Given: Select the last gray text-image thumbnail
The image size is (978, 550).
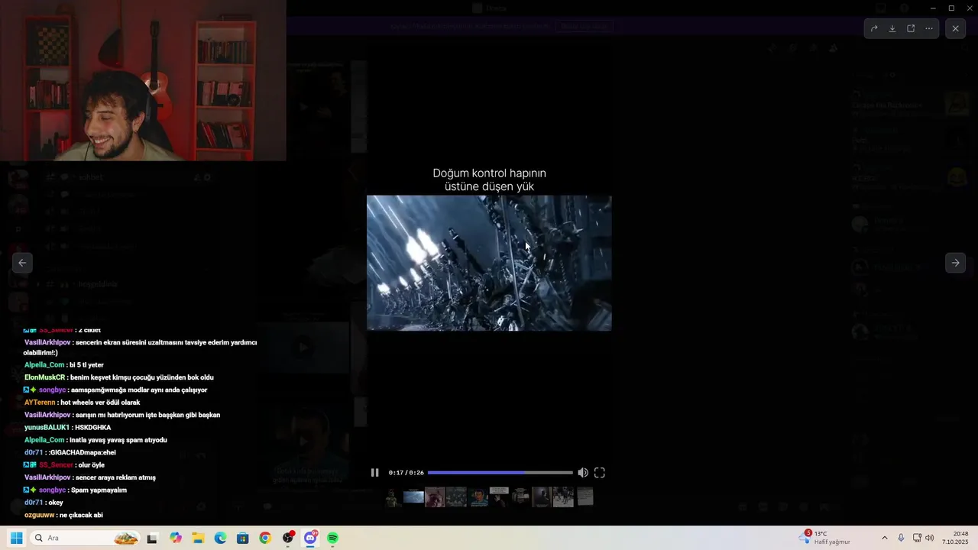Looking at the screenshot, I should 585,497.
